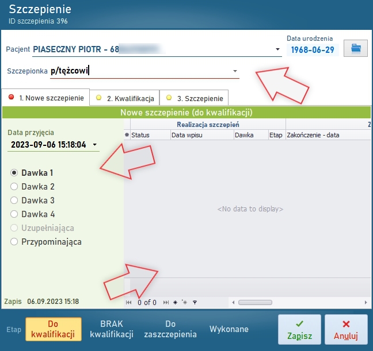
Task: Click the scroll left arrow of grid scrollbar
Action: click(232, 302)
